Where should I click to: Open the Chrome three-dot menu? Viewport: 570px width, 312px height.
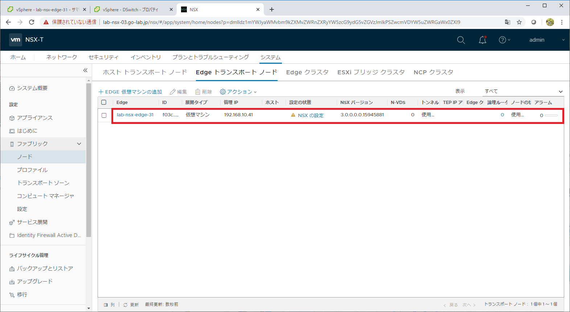(562, 22)
